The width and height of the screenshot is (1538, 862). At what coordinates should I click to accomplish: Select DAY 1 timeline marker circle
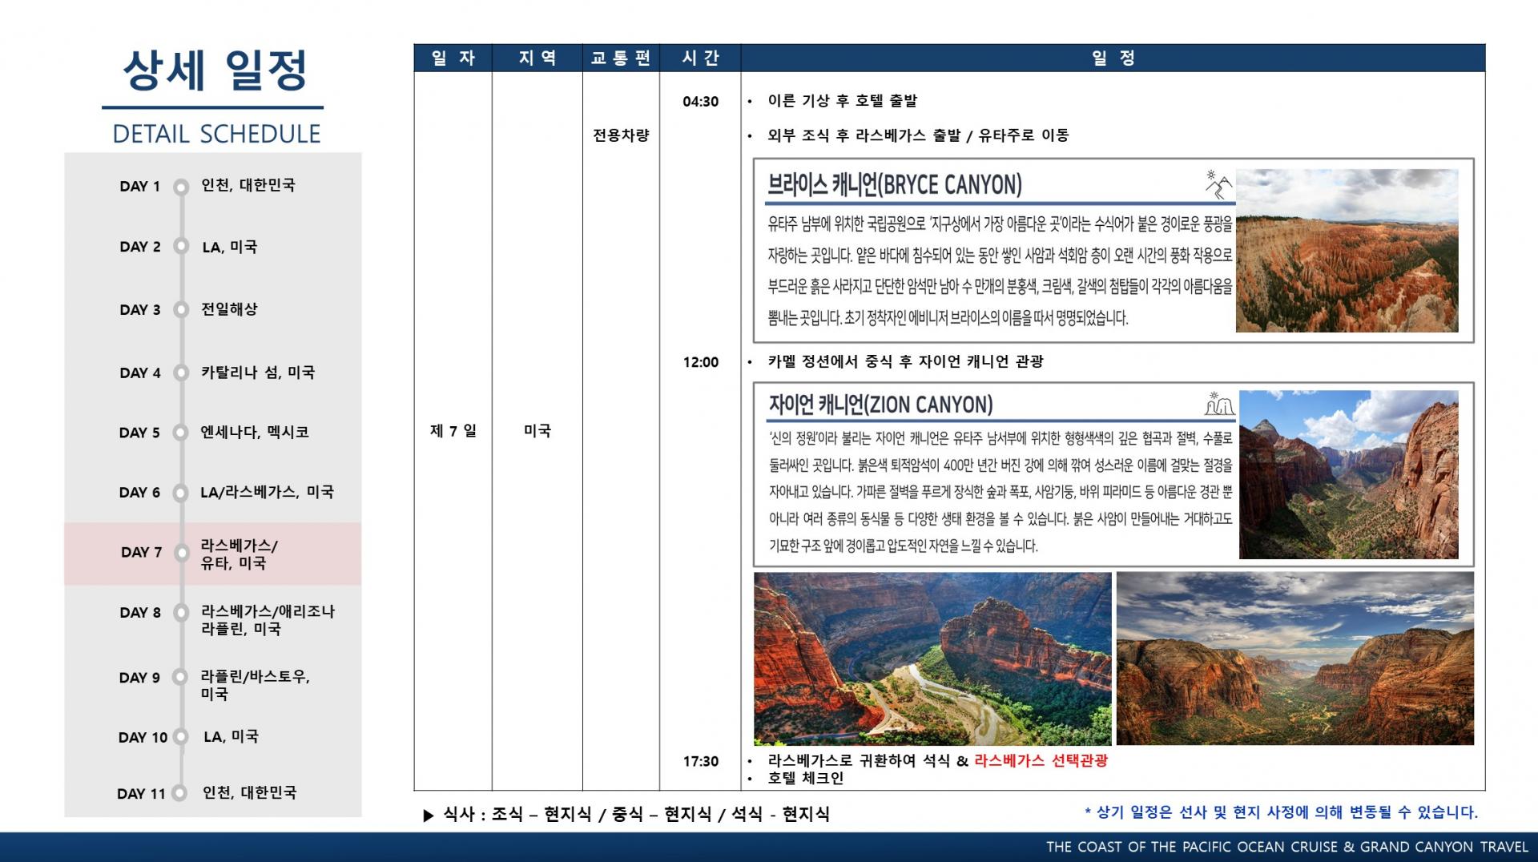point(181,186)
